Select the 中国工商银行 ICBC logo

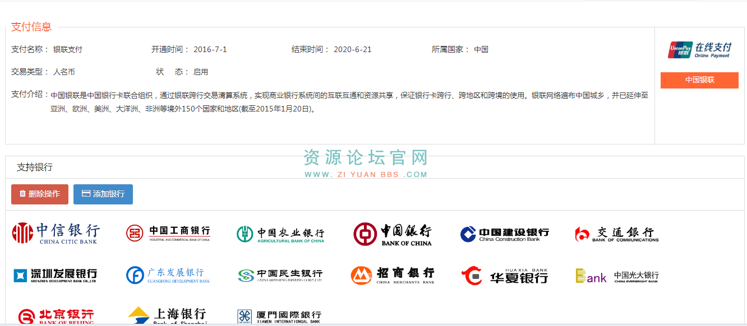pos(168,234)
